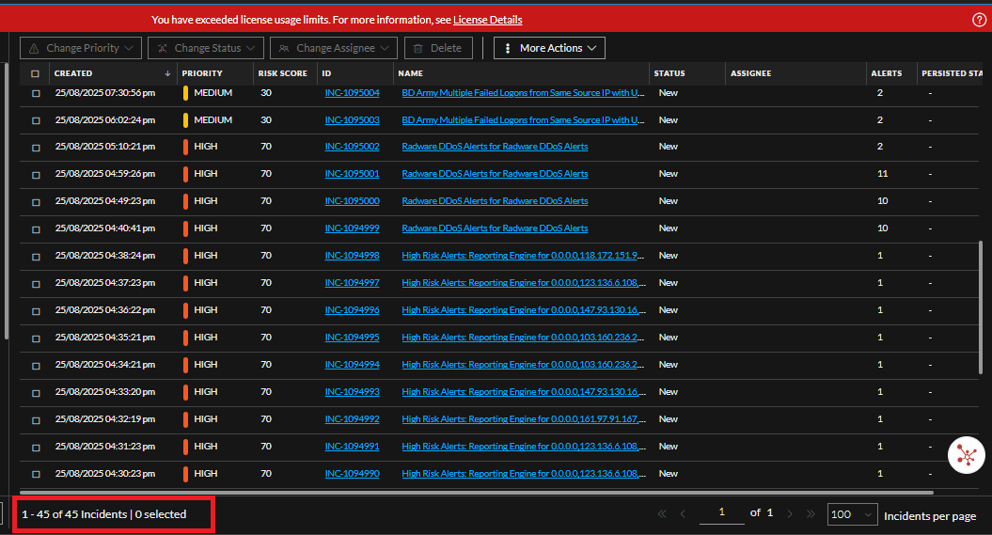Jump to the last page arrow

(811, 514)
